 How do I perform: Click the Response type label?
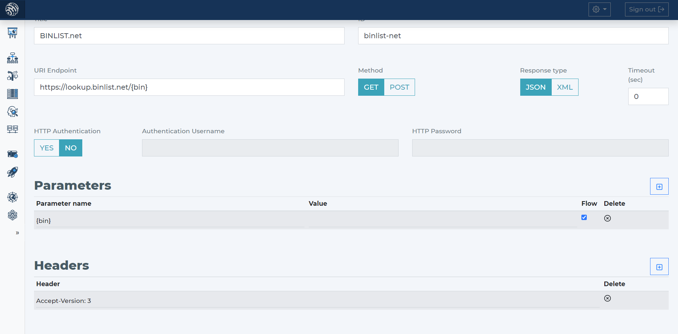coord(543,70)
